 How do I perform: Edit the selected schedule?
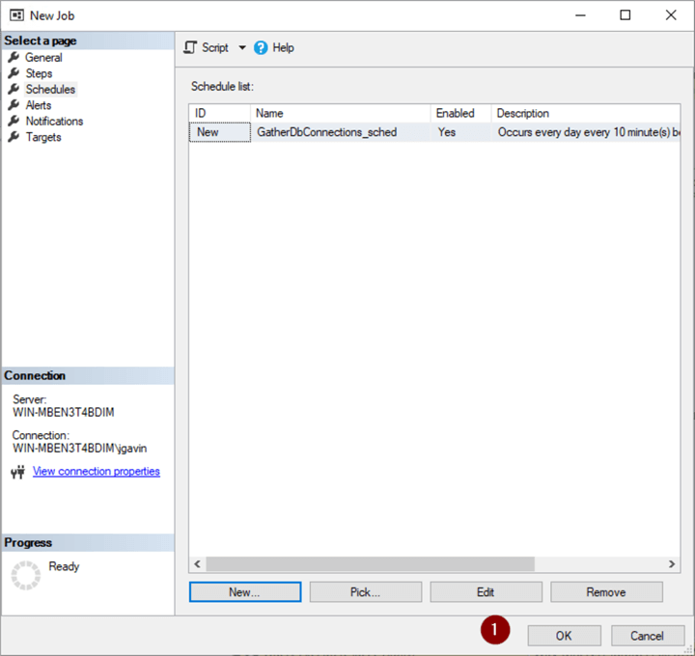(x=486, y=592)
